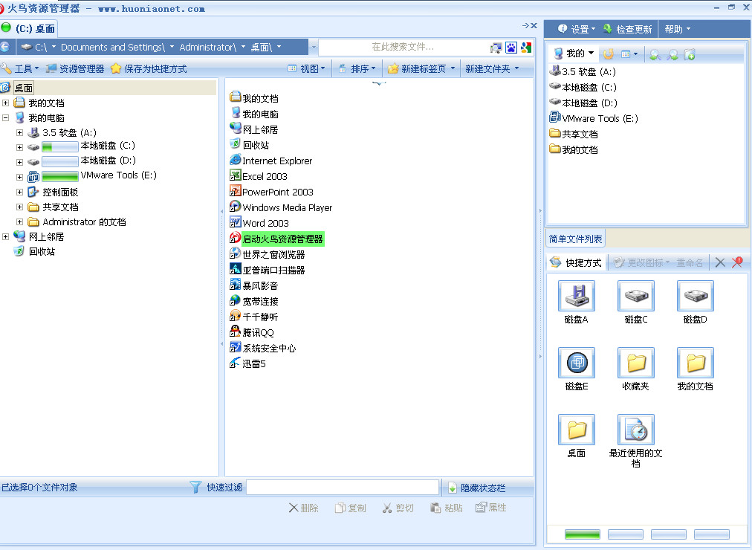Open 视图 dropdown in toolbar
Image resolution: width=752 pixels, height=550 pixels.
[x=306, y=68]
